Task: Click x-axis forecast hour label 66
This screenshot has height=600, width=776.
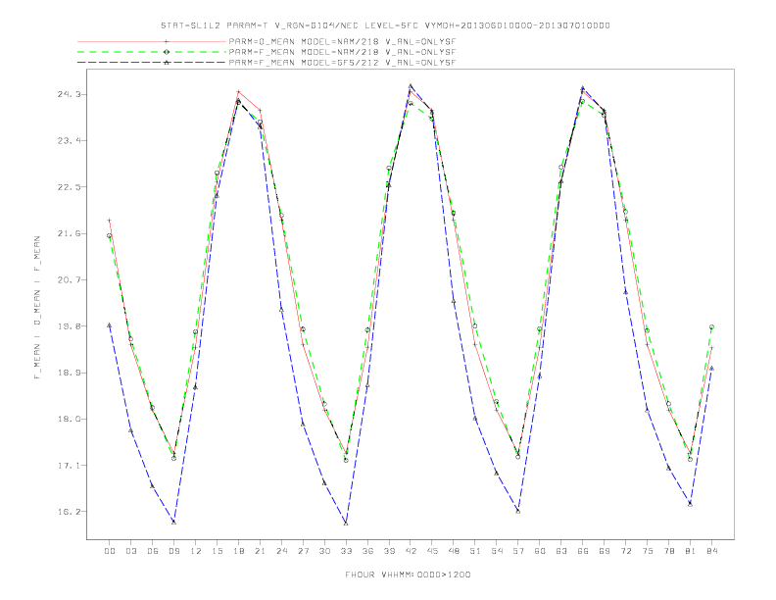Action: pyautogui.click(x=583, y=551)
